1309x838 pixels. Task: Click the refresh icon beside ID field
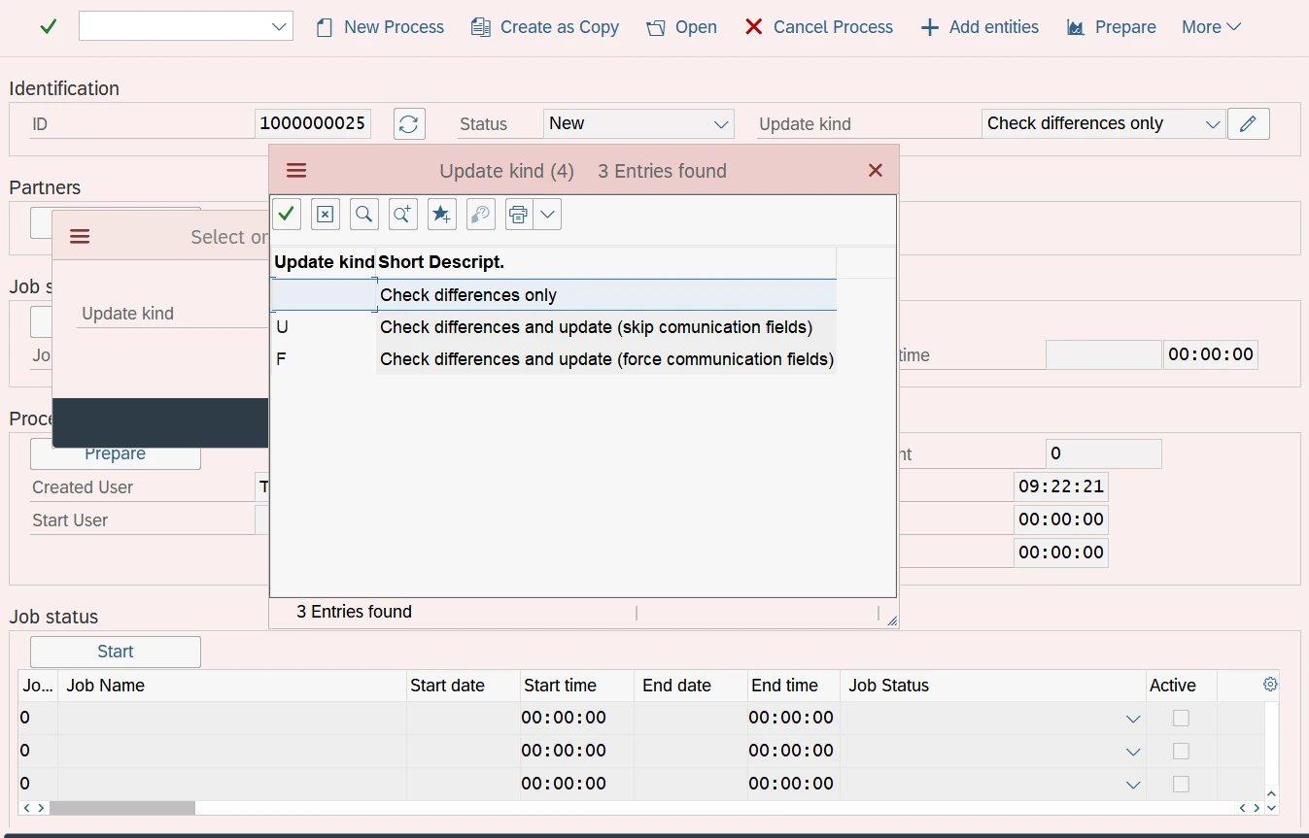point(409,123)
